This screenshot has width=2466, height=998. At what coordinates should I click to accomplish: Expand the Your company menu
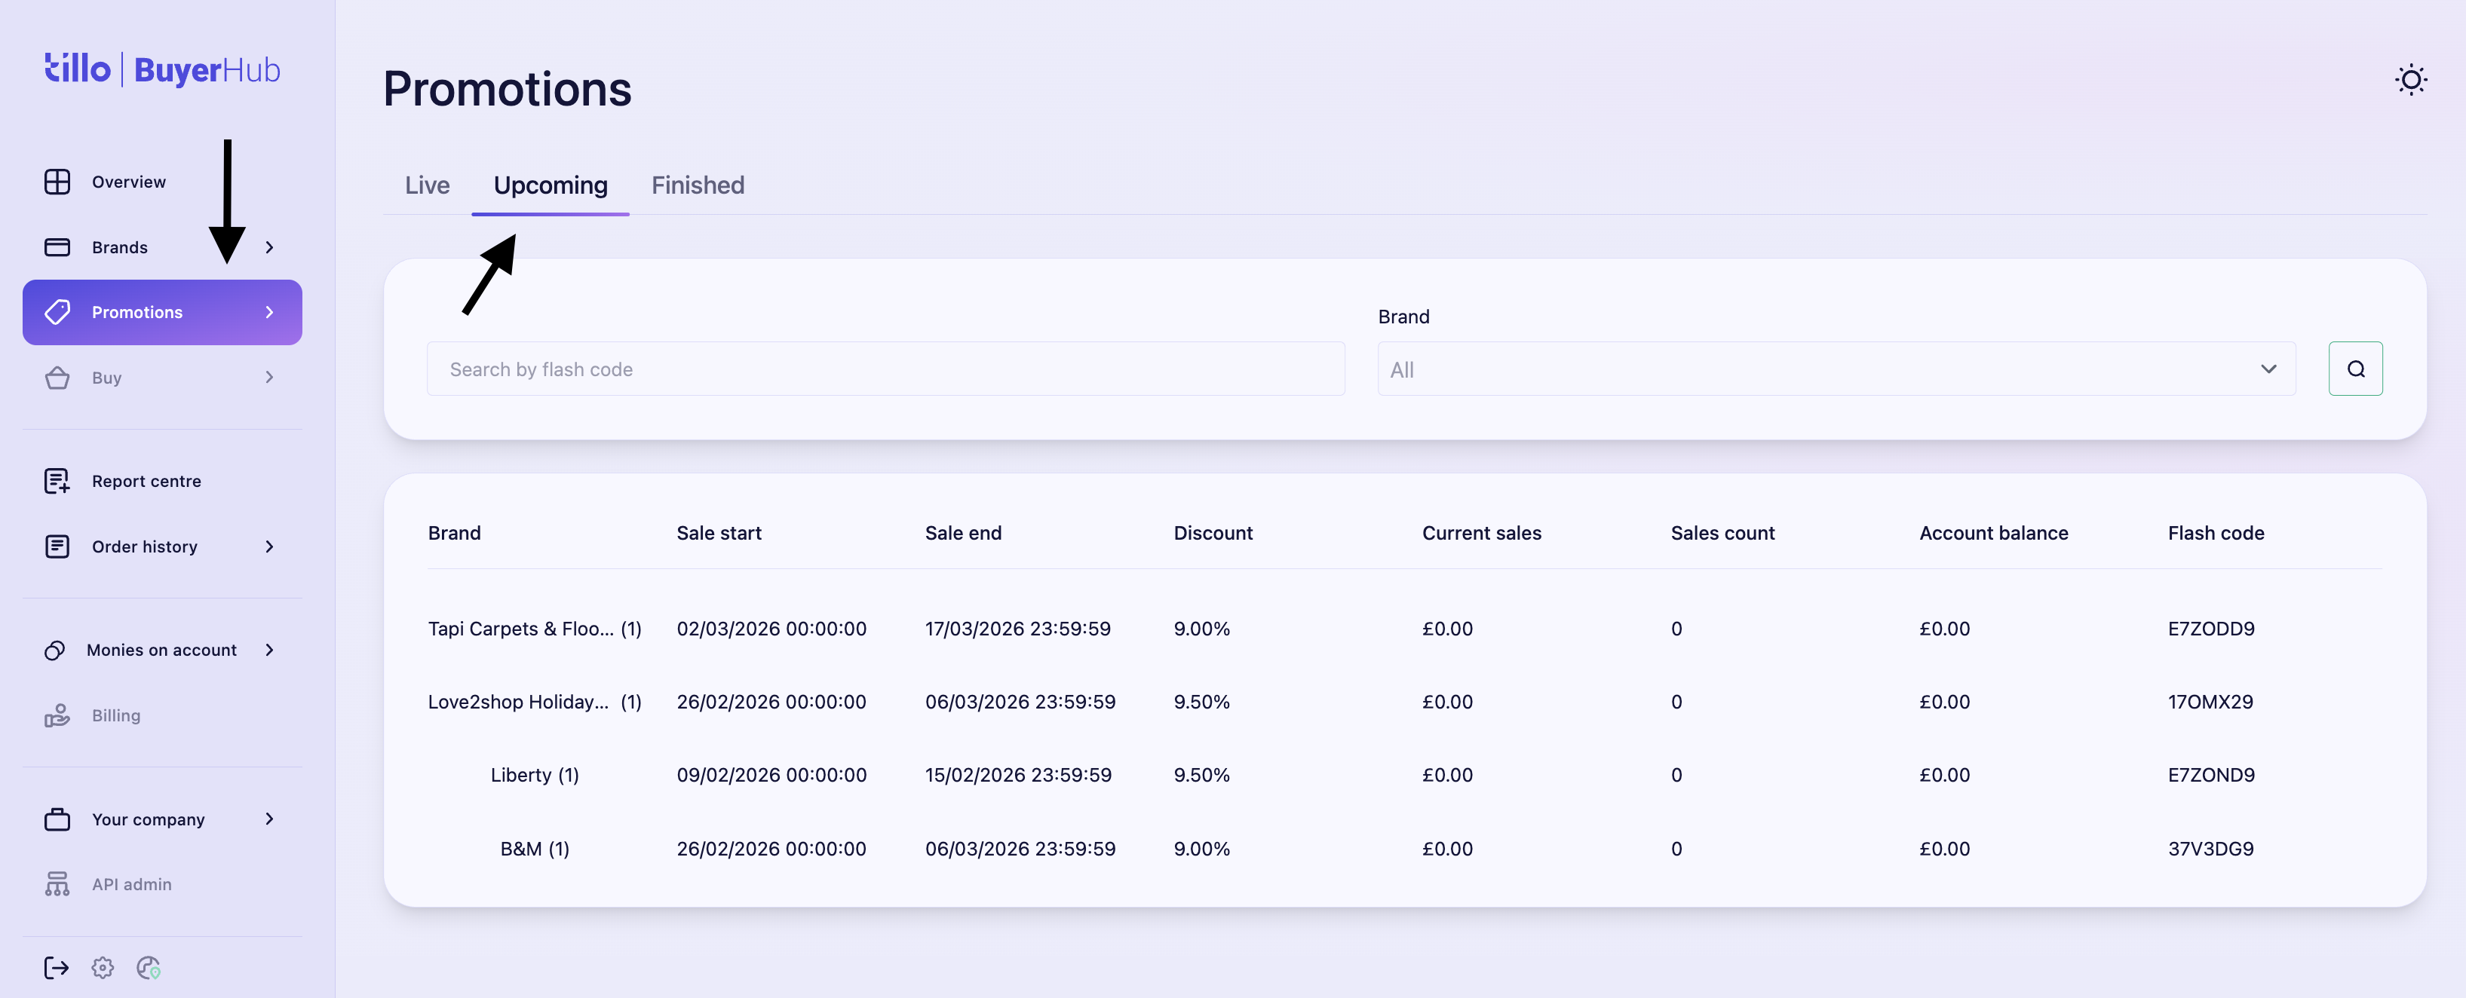tap(269, 819)
